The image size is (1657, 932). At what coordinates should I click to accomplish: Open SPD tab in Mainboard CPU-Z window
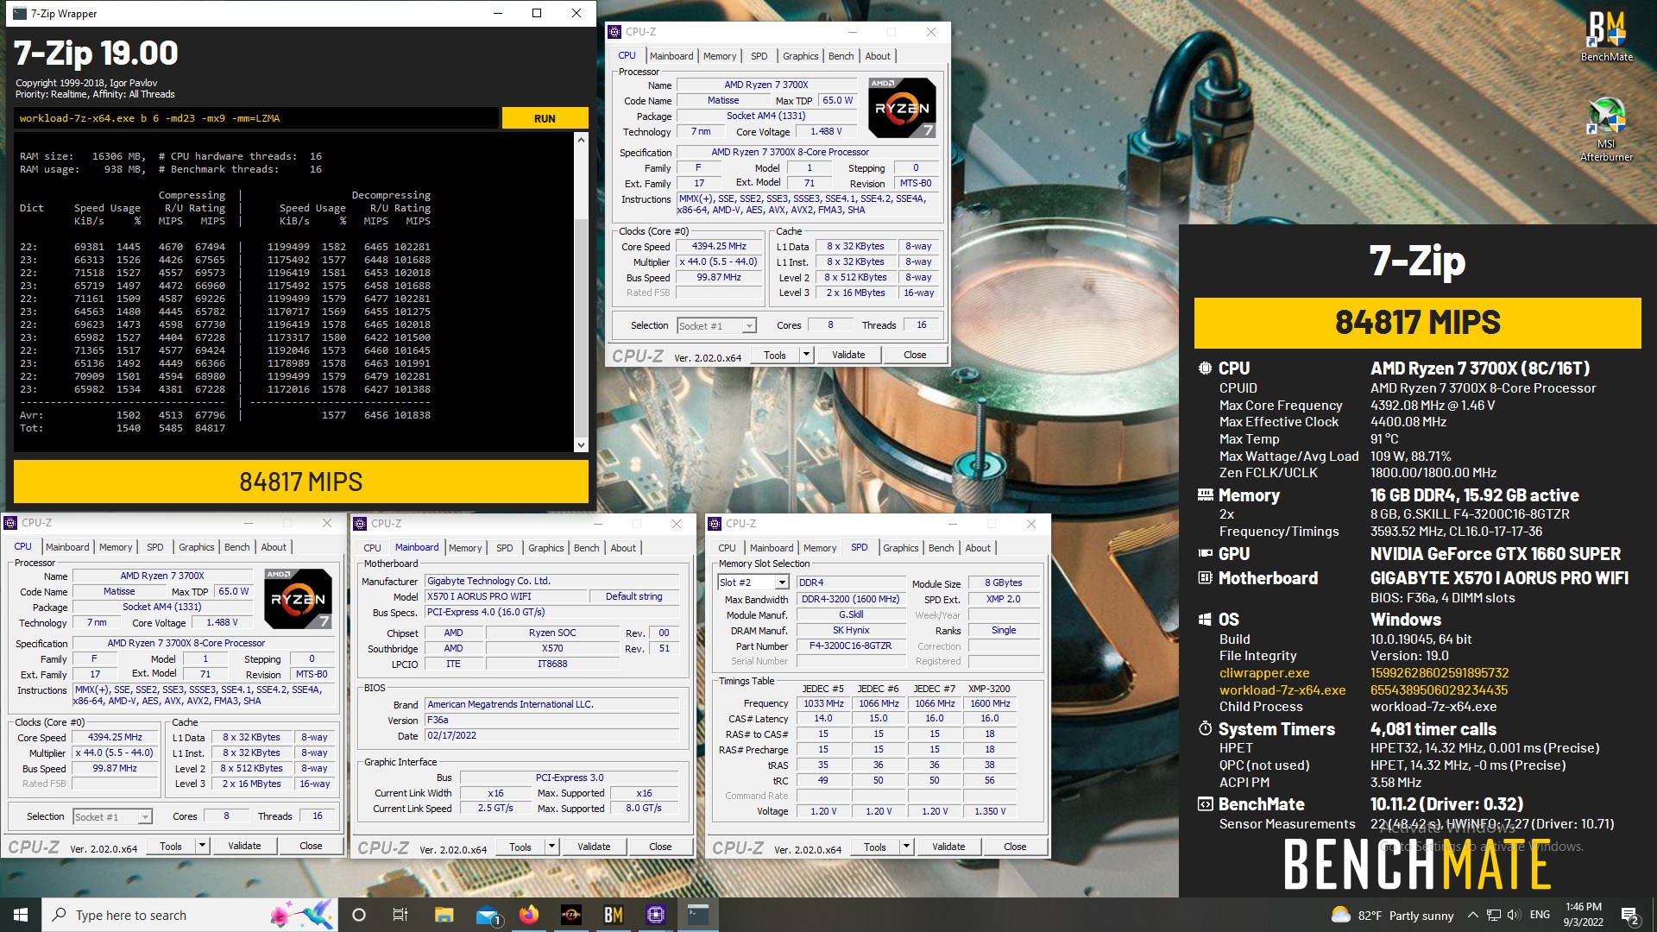click(505, 548)
